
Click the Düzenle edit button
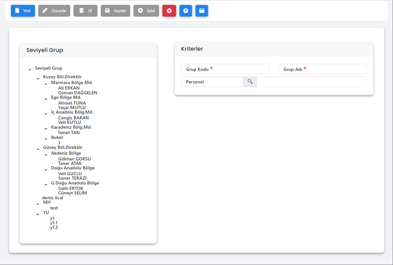pyautogui.click(x=54, y=11)
